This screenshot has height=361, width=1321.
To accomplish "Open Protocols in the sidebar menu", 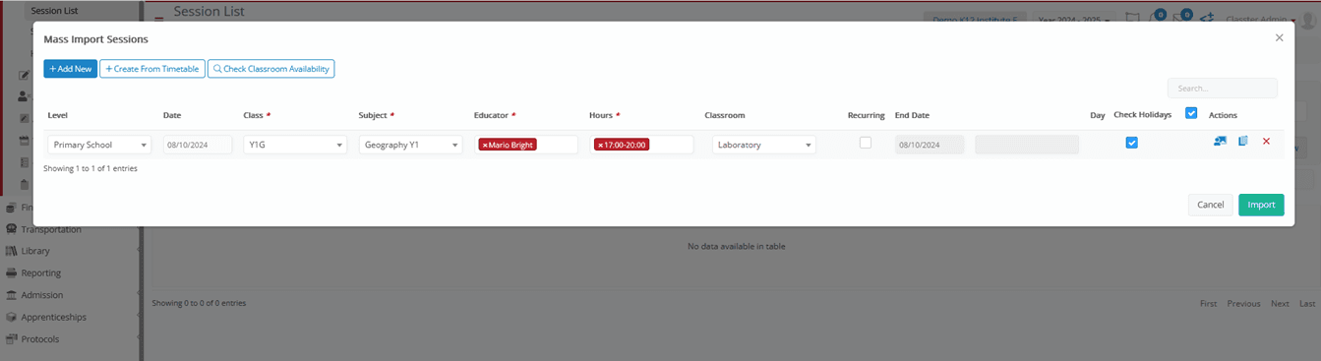I will (39, 339).
